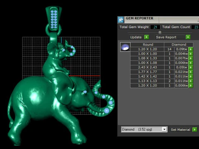
Task: Open the Diamond (3.52 spg) material dropdown
Action: [164, 130]
